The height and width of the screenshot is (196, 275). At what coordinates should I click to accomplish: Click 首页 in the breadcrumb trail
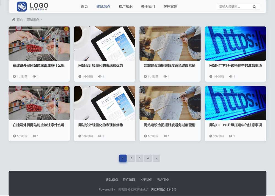[20, 19]
